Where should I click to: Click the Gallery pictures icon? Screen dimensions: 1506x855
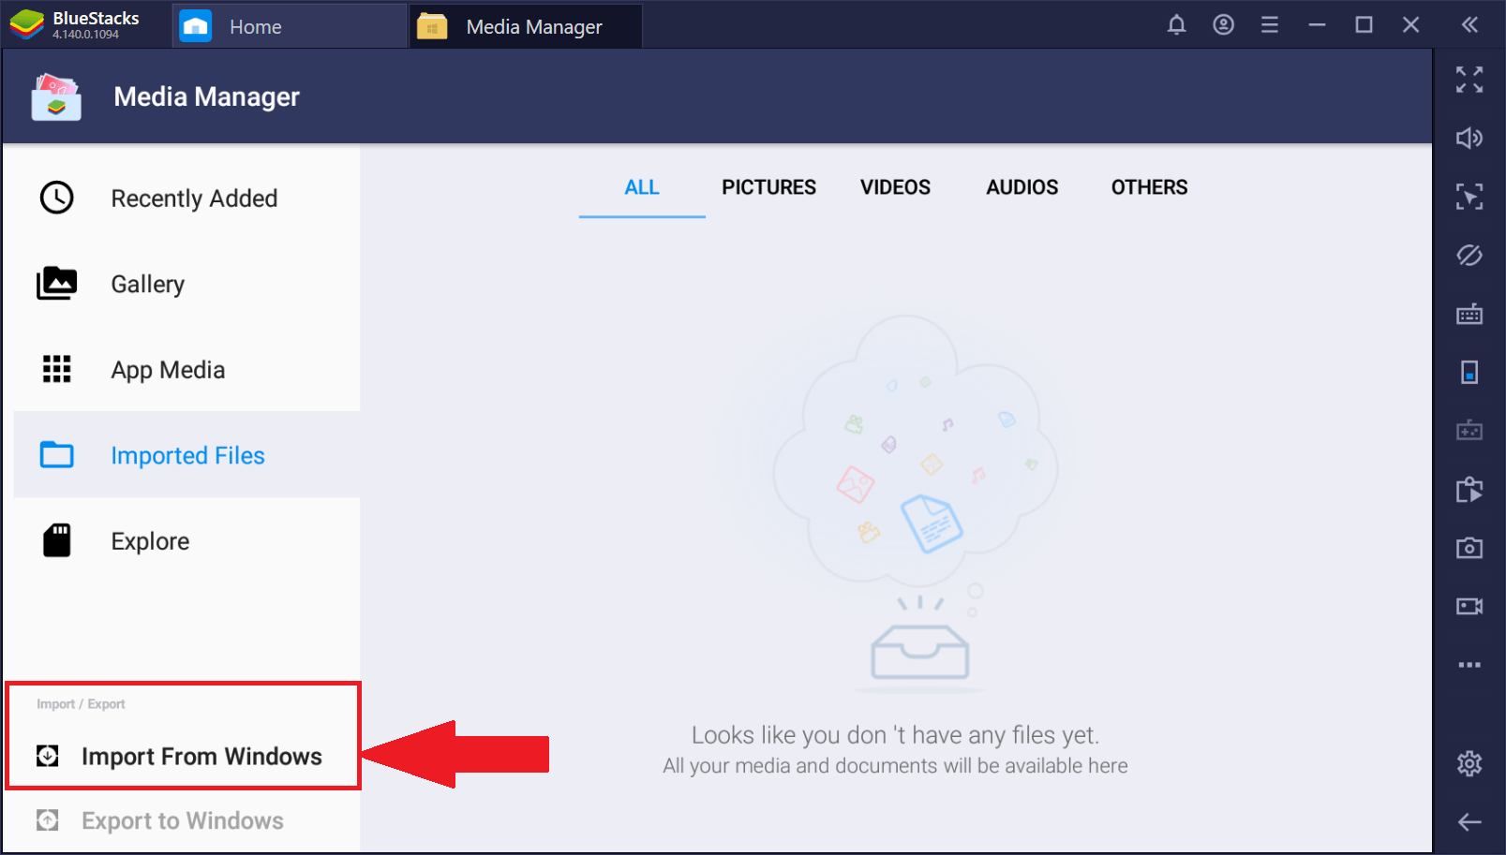(x=56, y=283)
